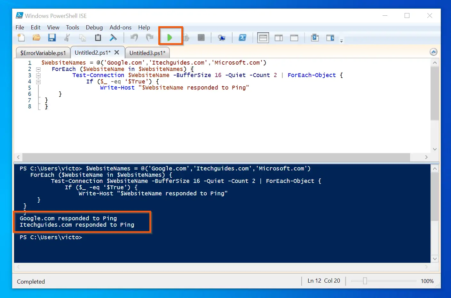
Task: Click the 100% zoom level text
Action: 427,281
